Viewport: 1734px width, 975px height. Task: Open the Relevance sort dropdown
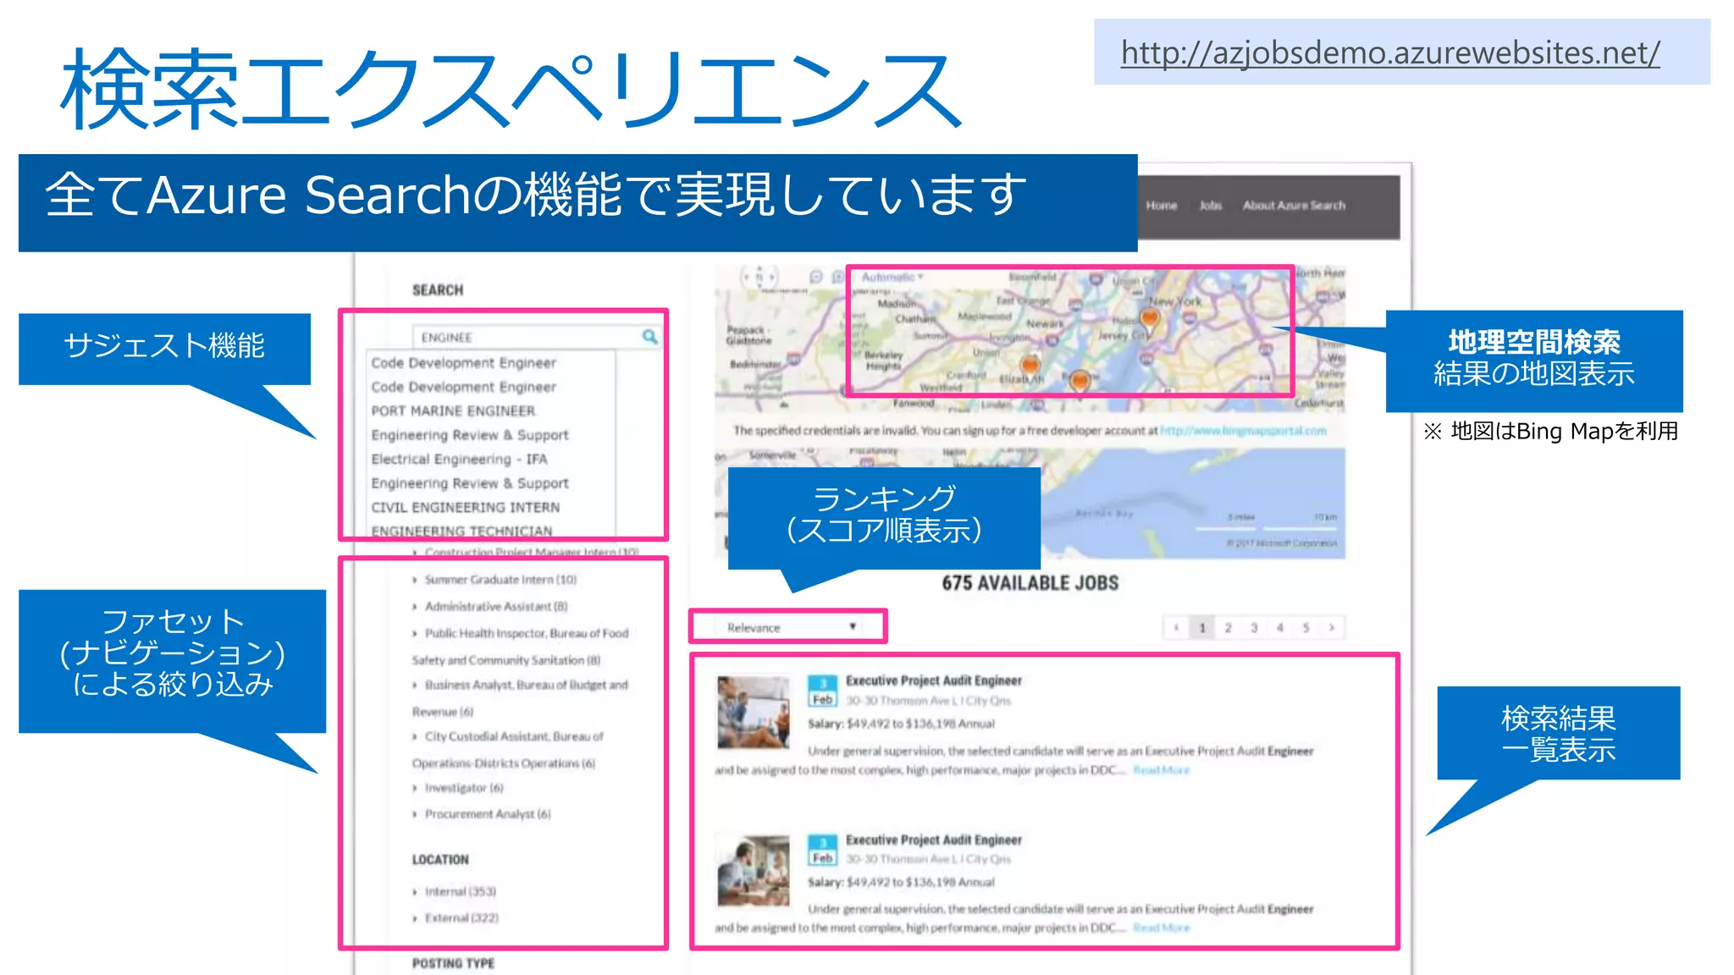pos(789,627)
